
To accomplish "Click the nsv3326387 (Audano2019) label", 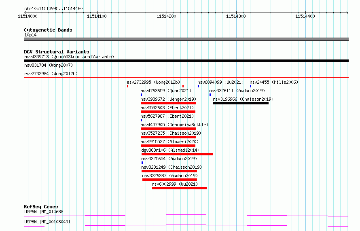I will [170, 176].
